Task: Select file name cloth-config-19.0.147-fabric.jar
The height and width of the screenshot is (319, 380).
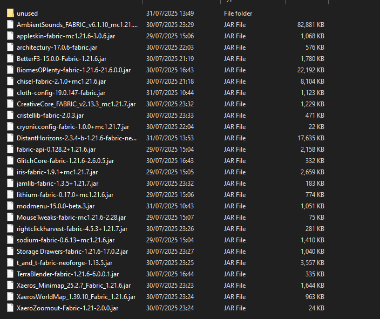Action: (61, 93)
